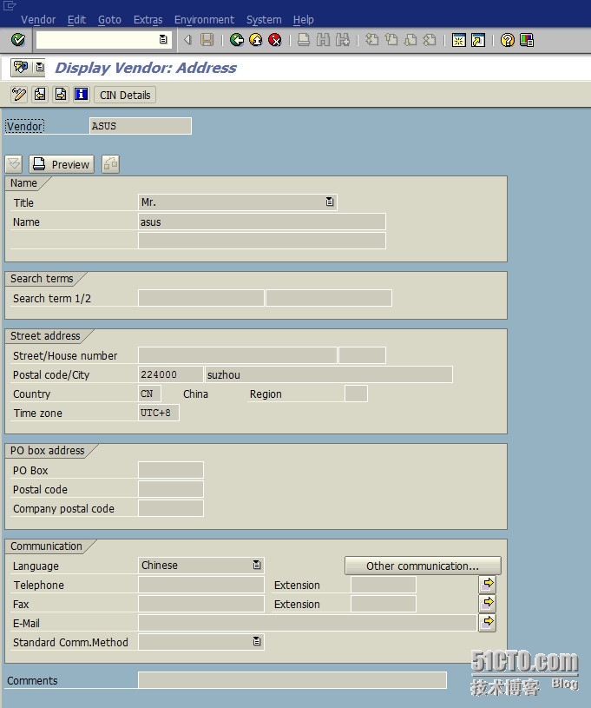Click the Next Screen icon

click(61, 95)
